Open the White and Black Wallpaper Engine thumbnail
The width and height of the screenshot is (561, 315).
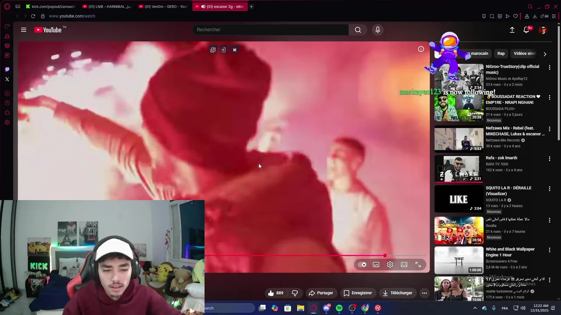pyautogui.click(x=459, y=260)
